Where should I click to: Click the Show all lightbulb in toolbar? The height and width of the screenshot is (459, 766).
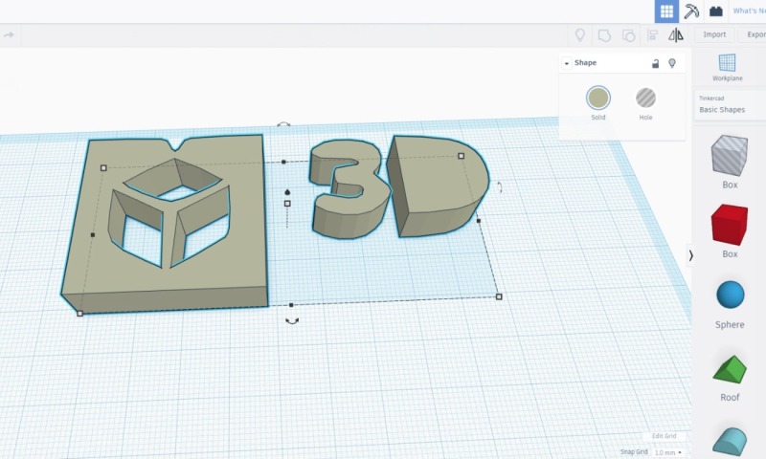pyautogui.click(x=579, y=35)
